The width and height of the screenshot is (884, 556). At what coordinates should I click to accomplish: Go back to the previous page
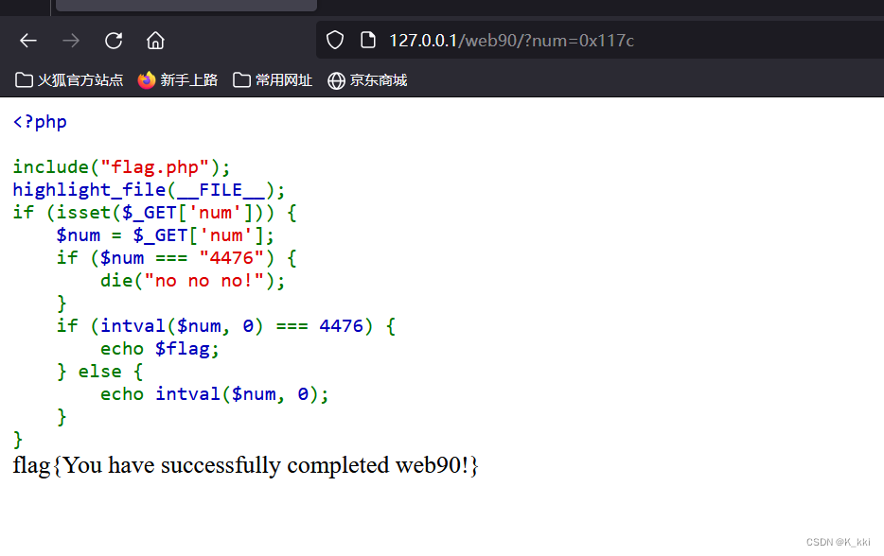(x=28, y=41)
